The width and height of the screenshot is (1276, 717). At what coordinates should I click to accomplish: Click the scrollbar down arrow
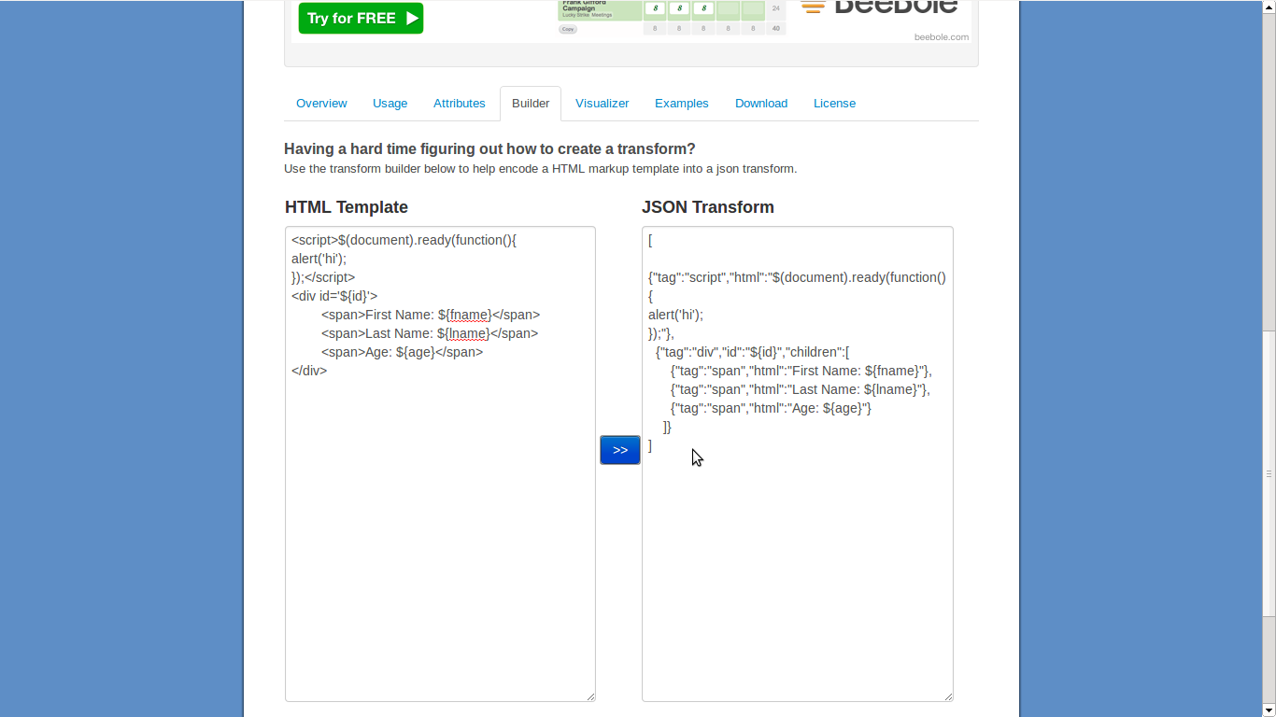pyautogui.click(x=1269, y=710)
